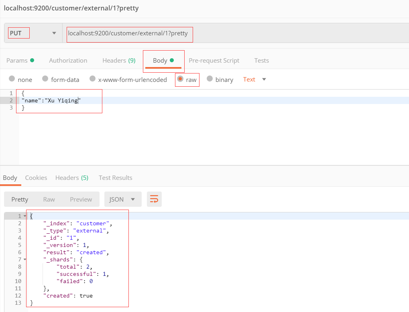Open the response Cookies tab
Screen dimensions: 409x312
36,177
